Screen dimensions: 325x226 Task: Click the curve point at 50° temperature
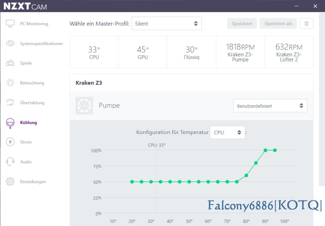click(189, 182)
